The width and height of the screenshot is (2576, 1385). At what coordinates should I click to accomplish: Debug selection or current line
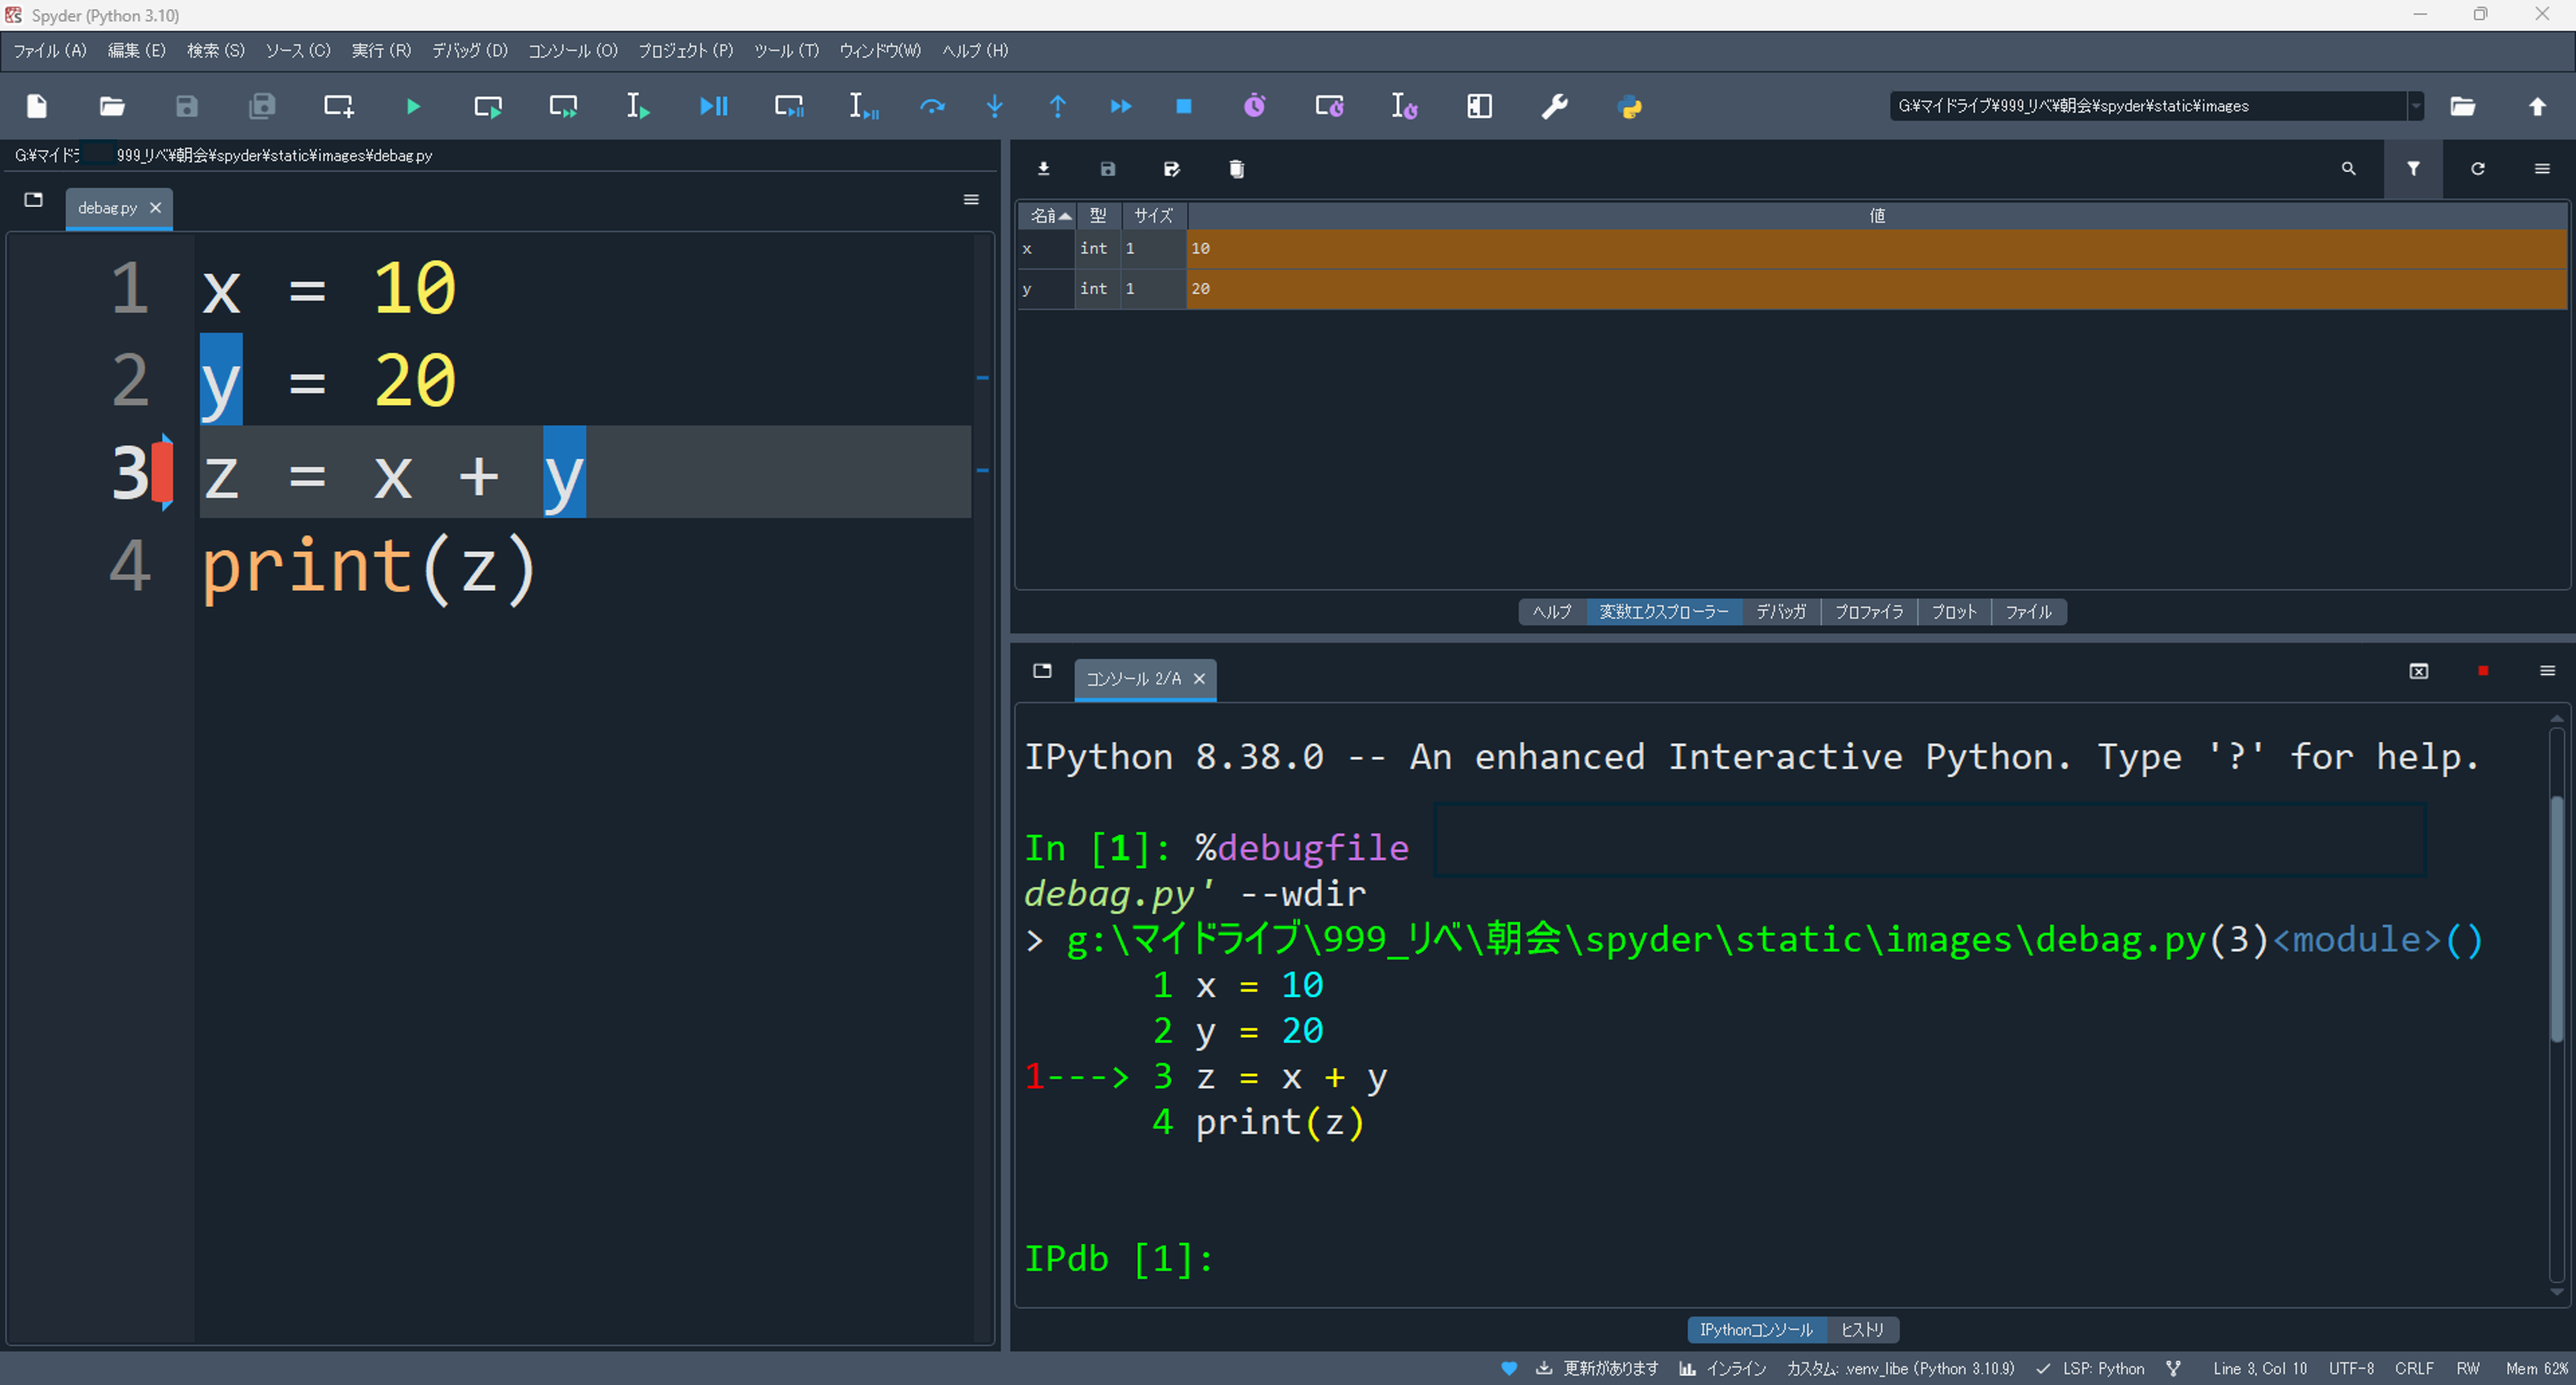point(863,106)
